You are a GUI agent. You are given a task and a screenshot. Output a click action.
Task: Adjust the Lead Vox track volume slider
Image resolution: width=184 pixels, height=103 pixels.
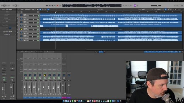33,26
